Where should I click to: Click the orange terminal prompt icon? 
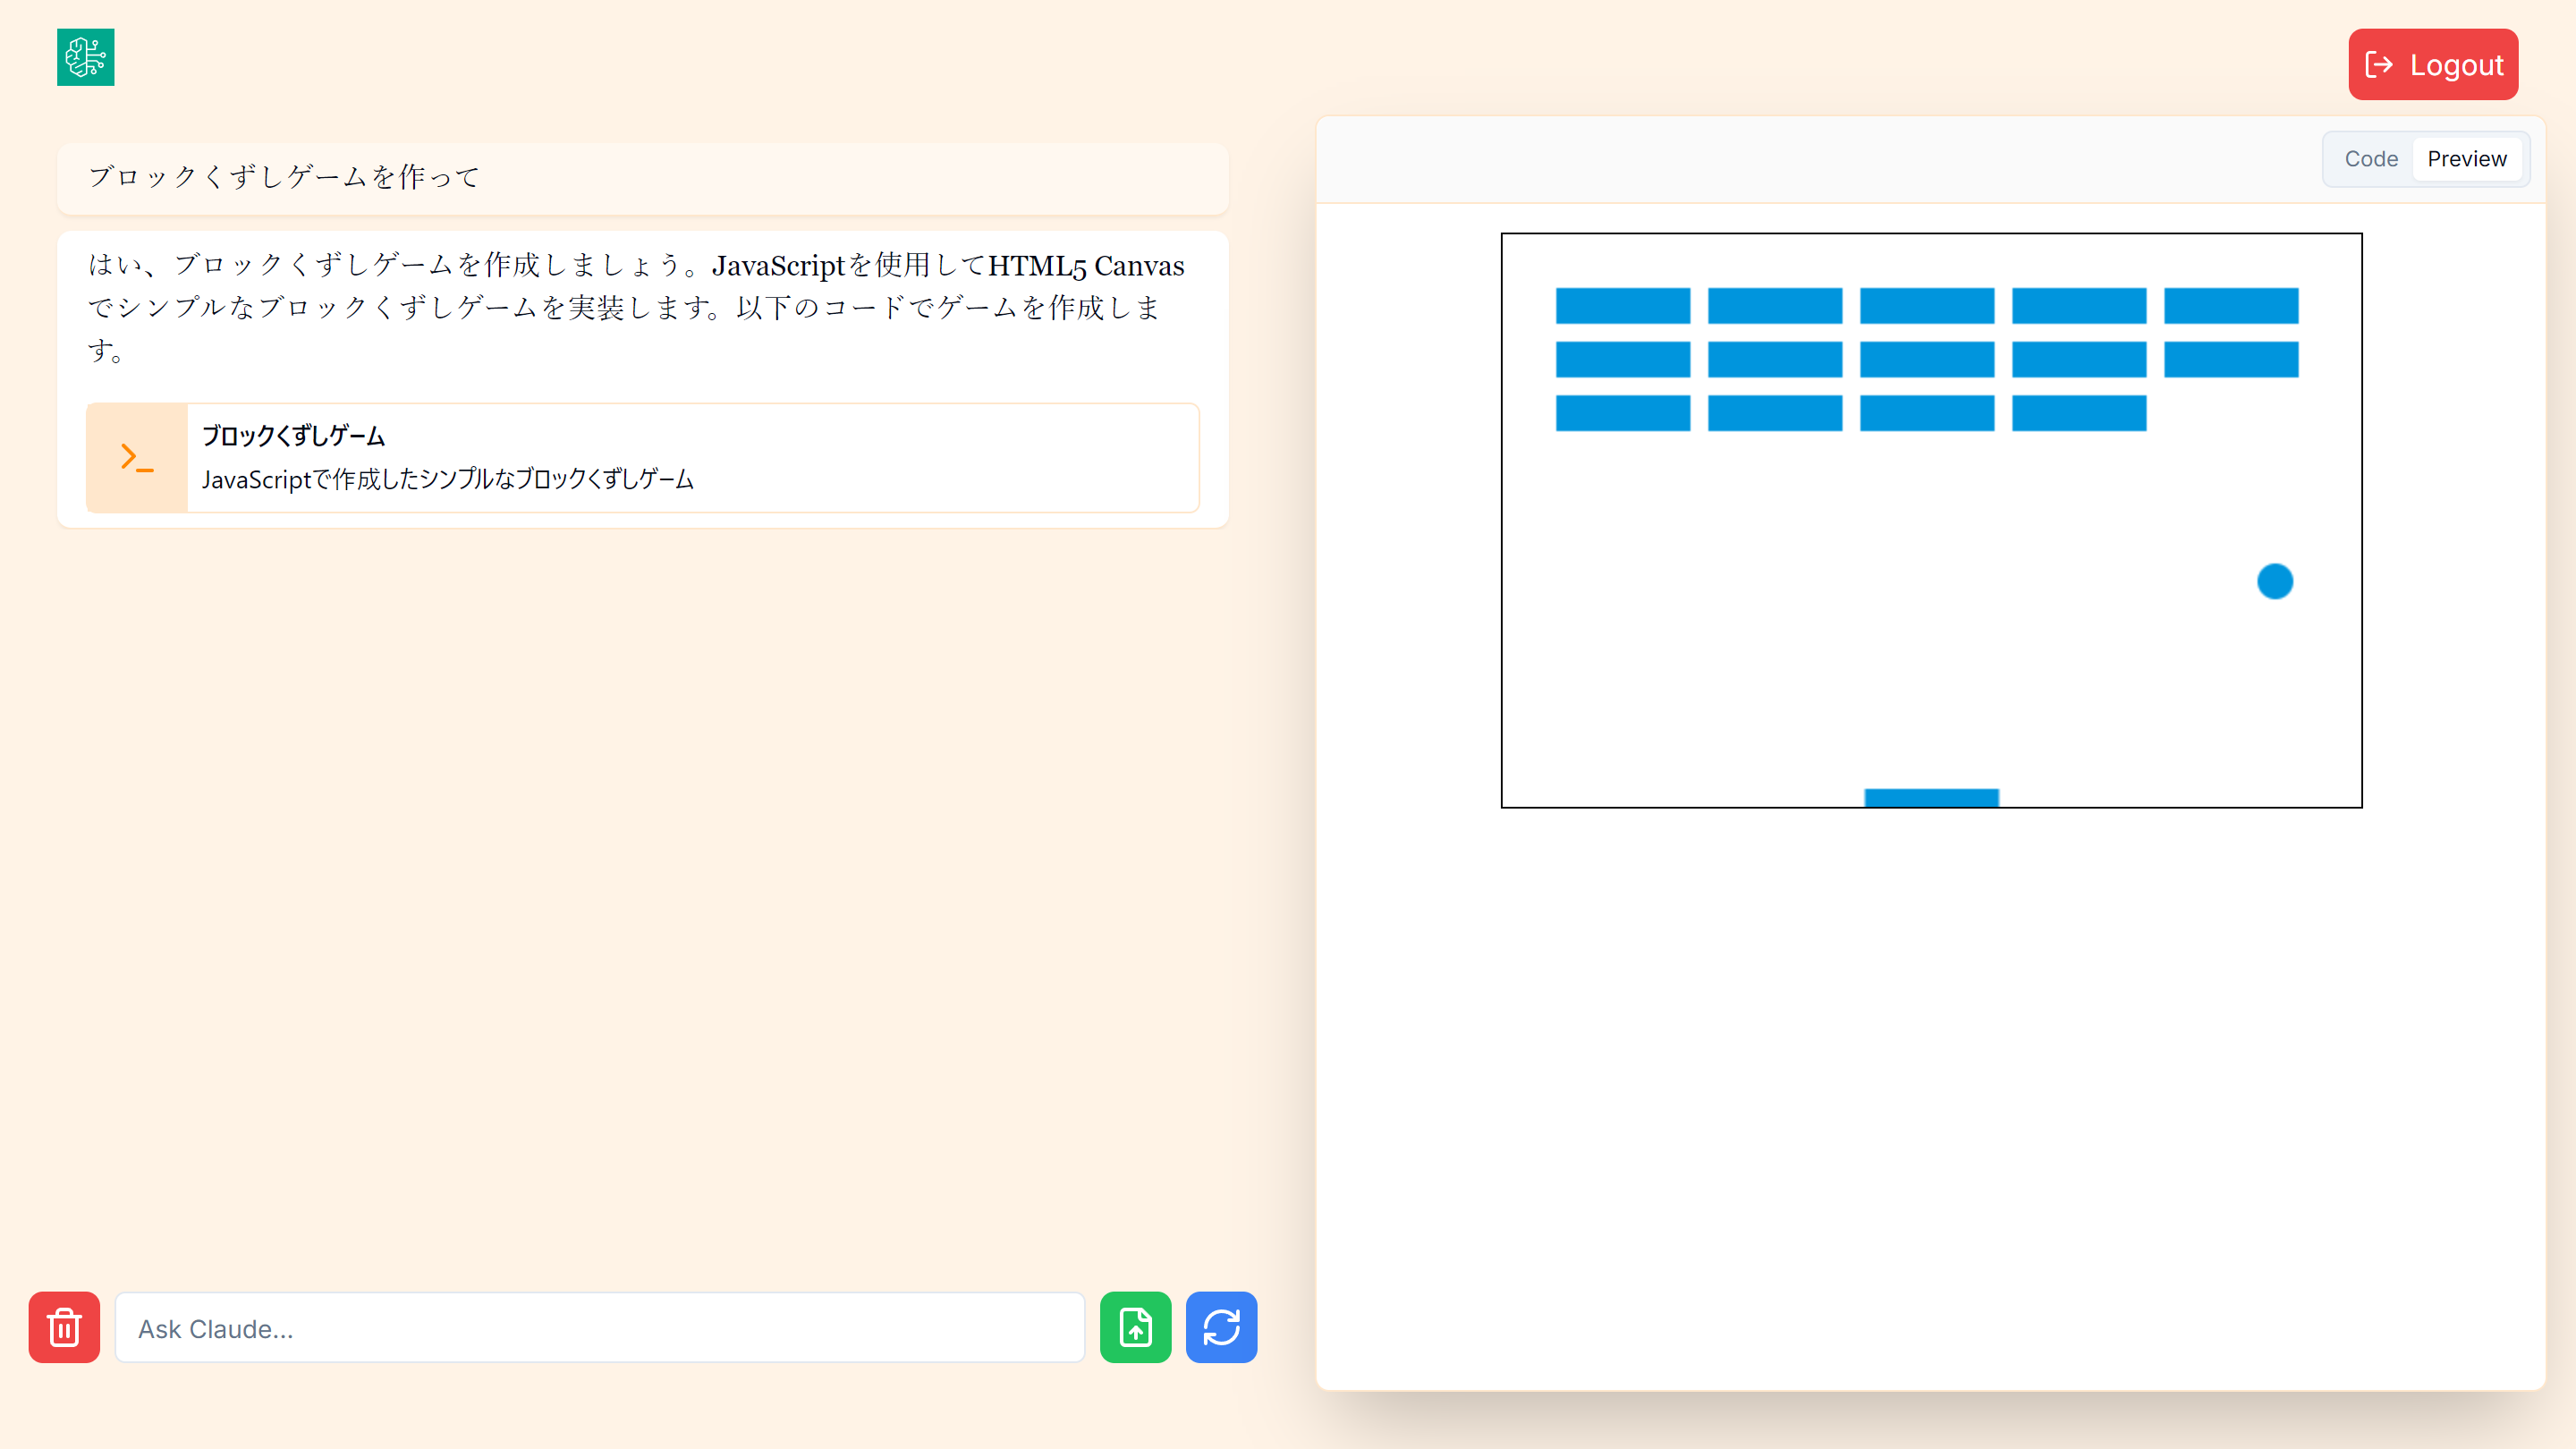136,458
